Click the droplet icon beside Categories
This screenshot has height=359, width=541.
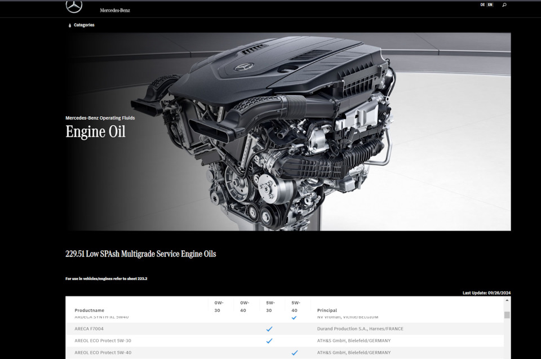(x=70, y=25)
